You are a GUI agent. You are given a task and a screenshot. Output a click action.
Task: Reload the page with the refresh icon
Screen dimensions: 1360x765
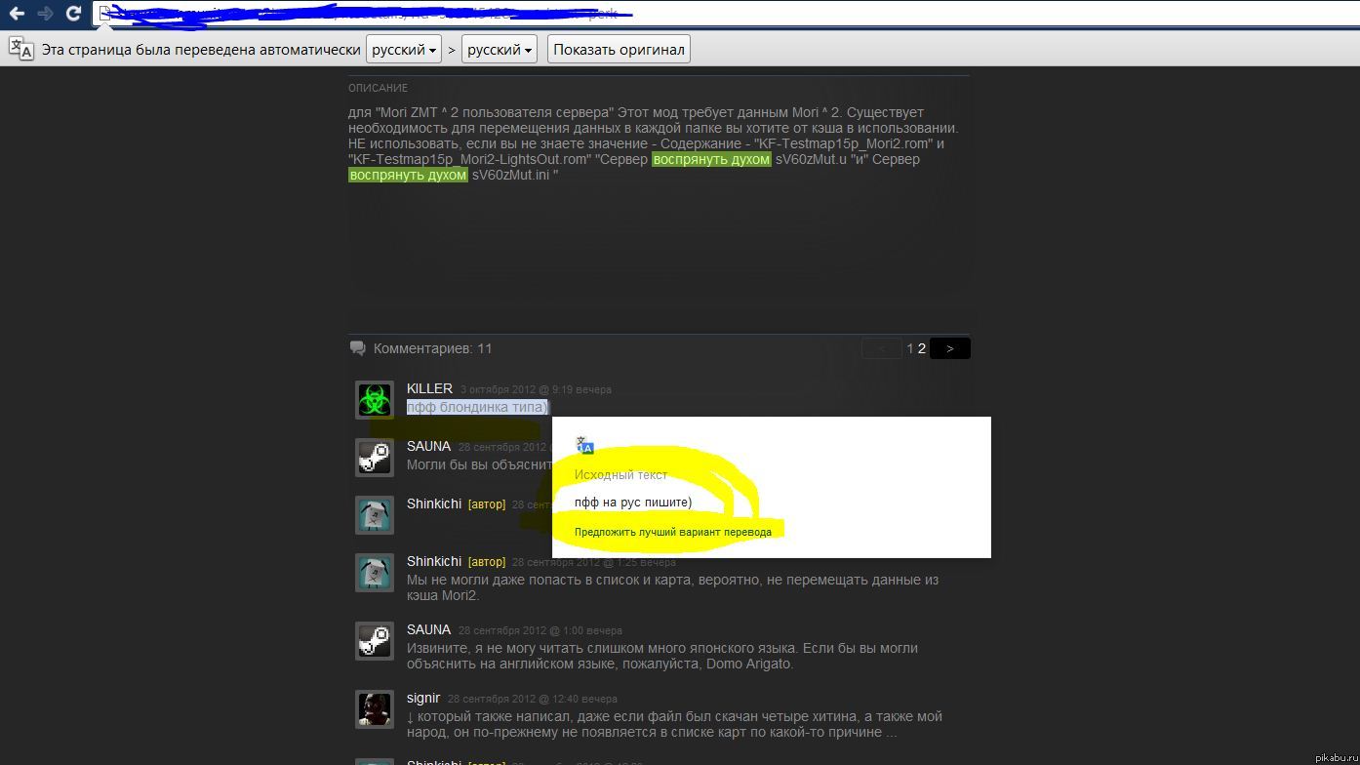click(x=73, y=14)
